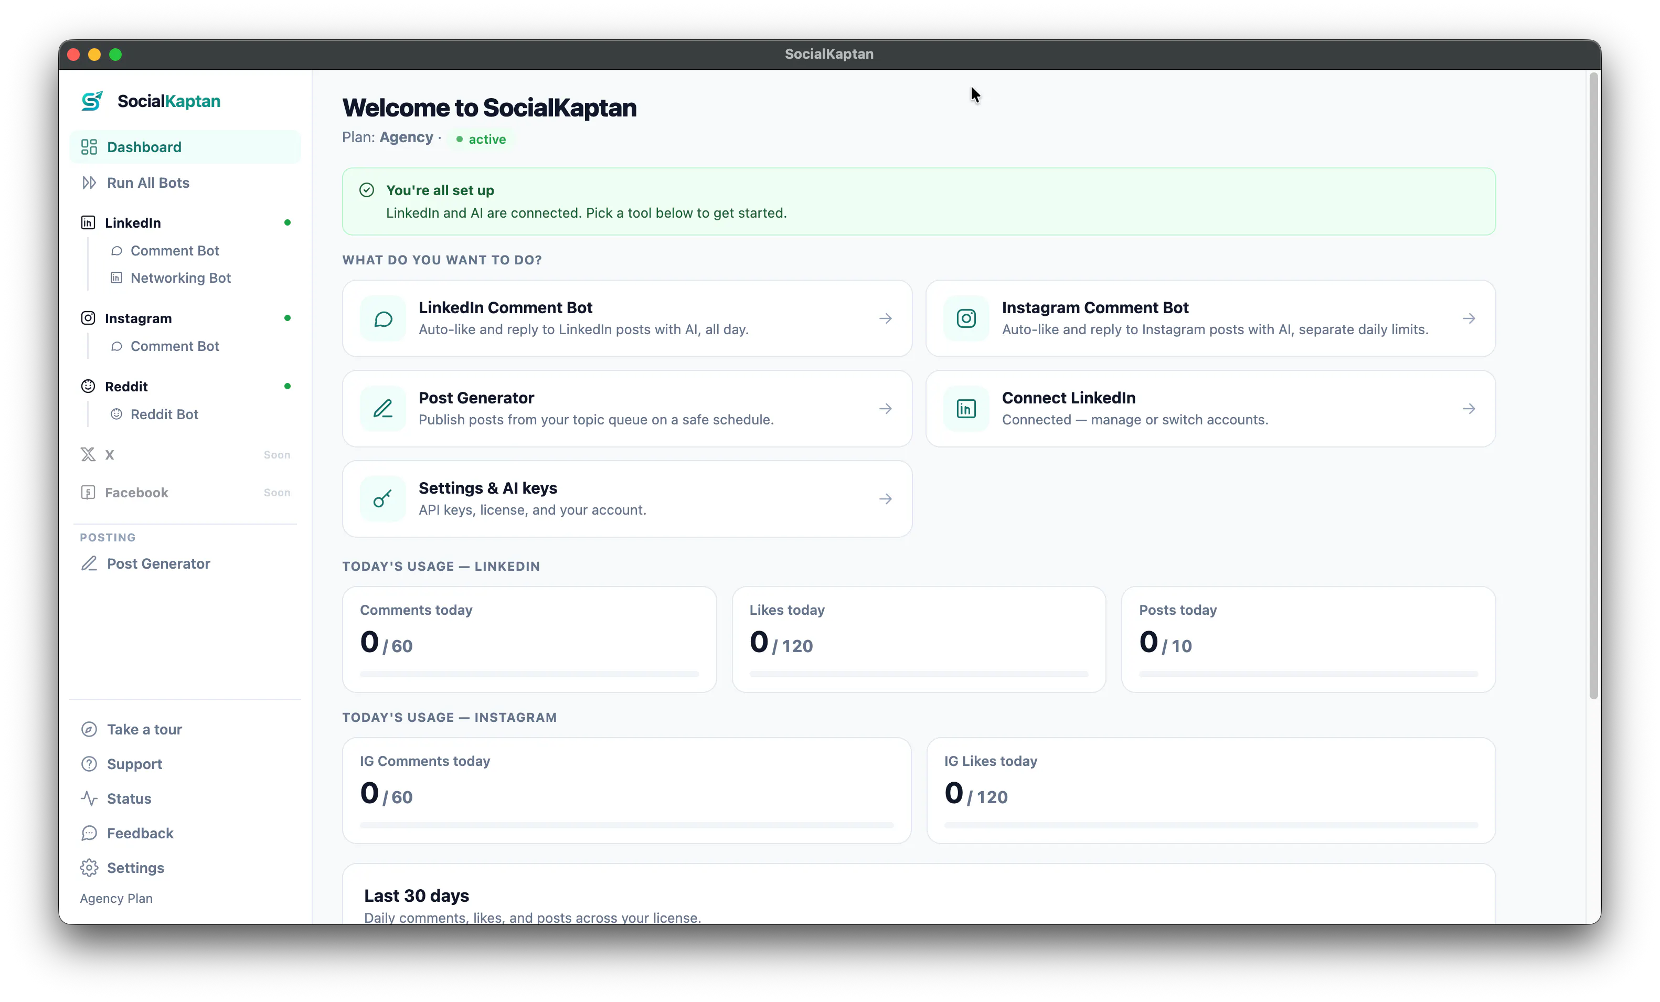1660x1002 pixels.
Task: Open Settings & AI keys card arrow
Action: 886,499
